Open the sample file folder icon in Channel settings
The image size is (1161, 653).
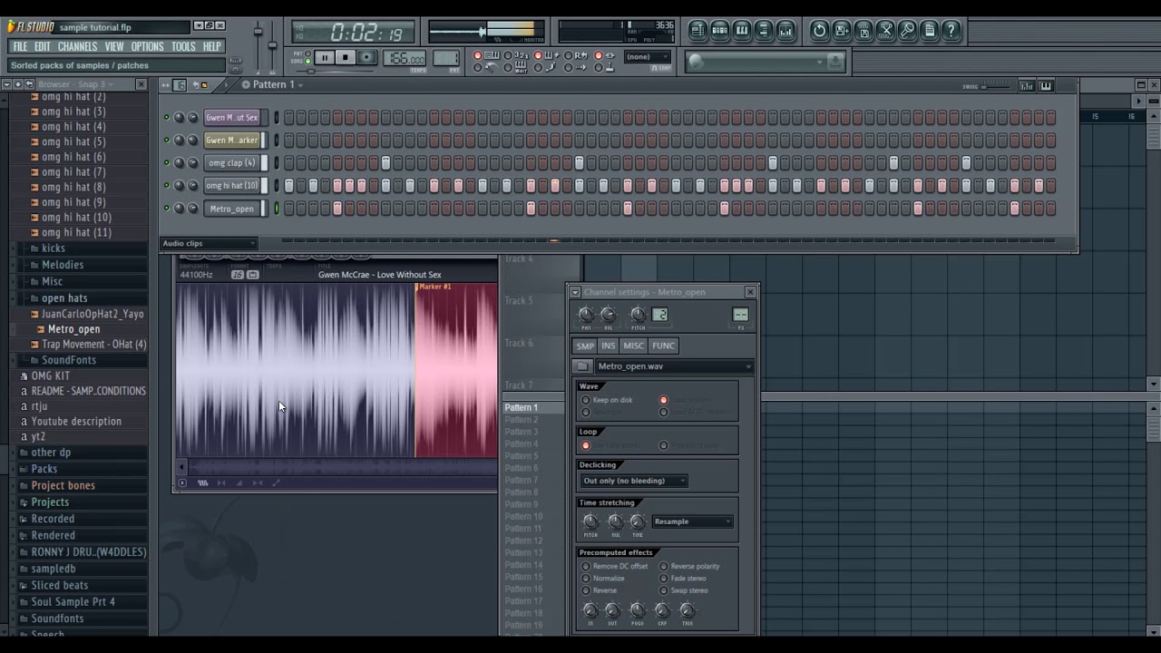584,366
